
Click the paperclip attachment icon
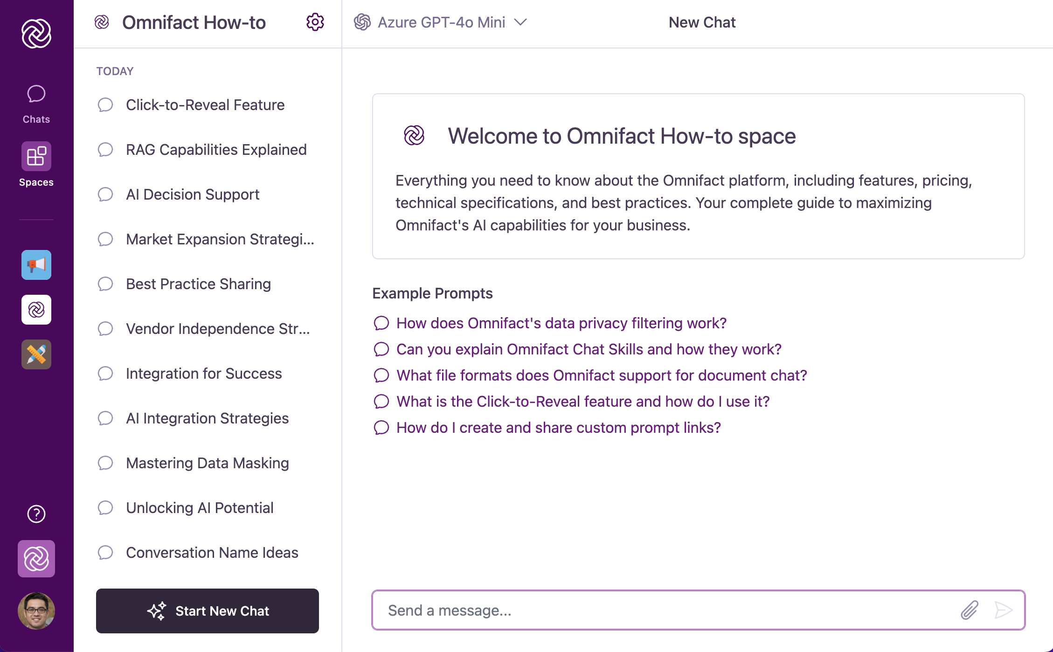(x=969, y=610)
